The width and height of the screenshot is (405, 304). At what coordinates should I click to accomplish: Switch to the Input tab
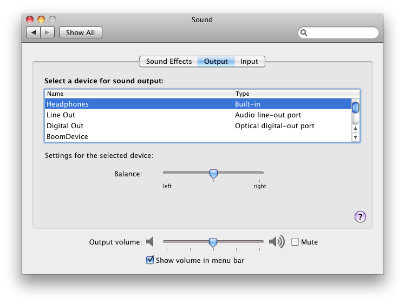tap(249, 62)
